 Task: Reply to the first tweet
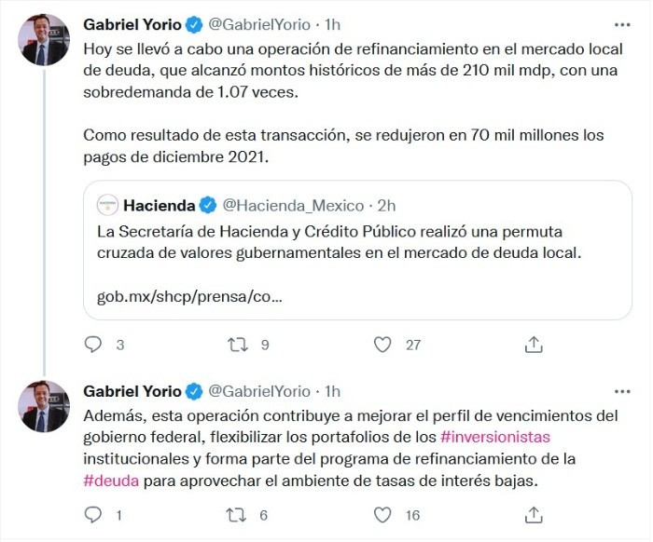click(x=92, y=345)
